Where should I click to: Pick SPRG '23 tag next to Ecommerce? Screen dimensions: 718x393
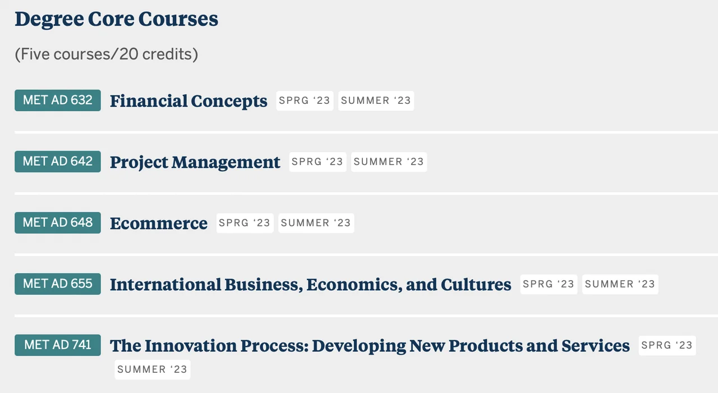click(x=245, y=223)
